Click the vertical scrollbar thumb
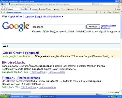 click(x=121, y=27)
